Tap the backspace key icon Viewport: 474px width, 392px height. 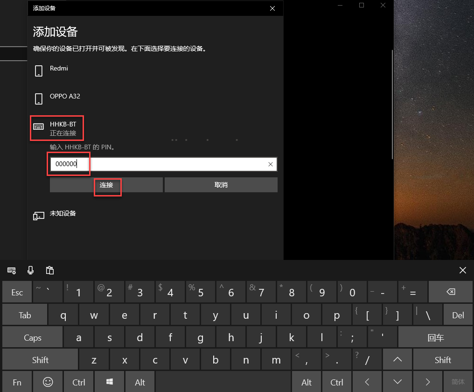tap(450, 293)
